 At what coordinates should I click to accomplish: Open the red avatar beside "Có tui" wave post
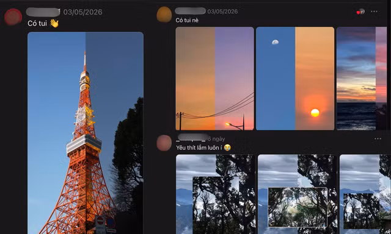[x=13, y=17]
